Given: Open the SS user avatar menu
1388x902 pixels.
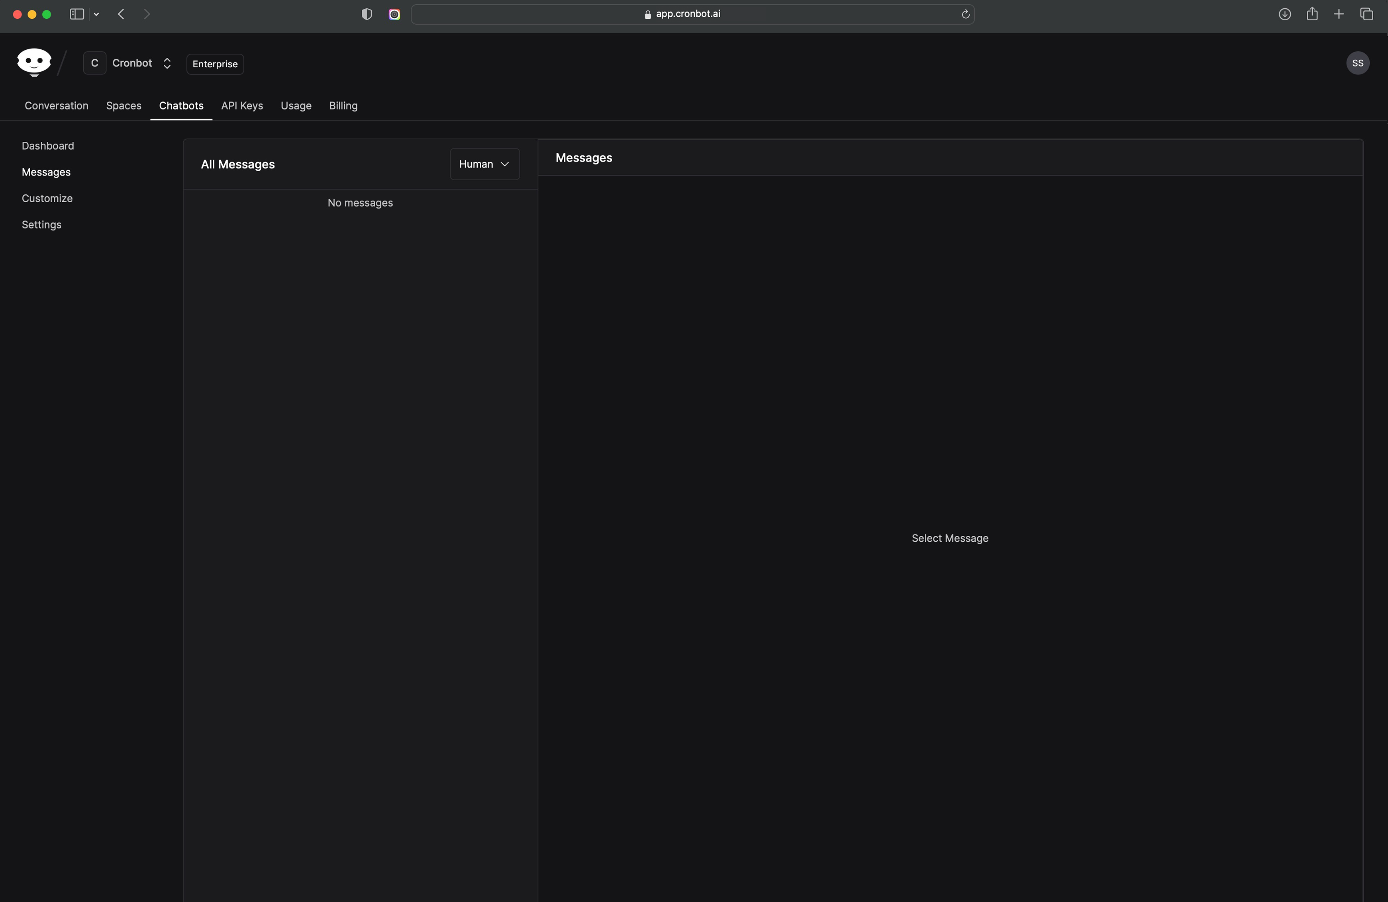Looking at the screenshot, I should (x=1357, y=63).
